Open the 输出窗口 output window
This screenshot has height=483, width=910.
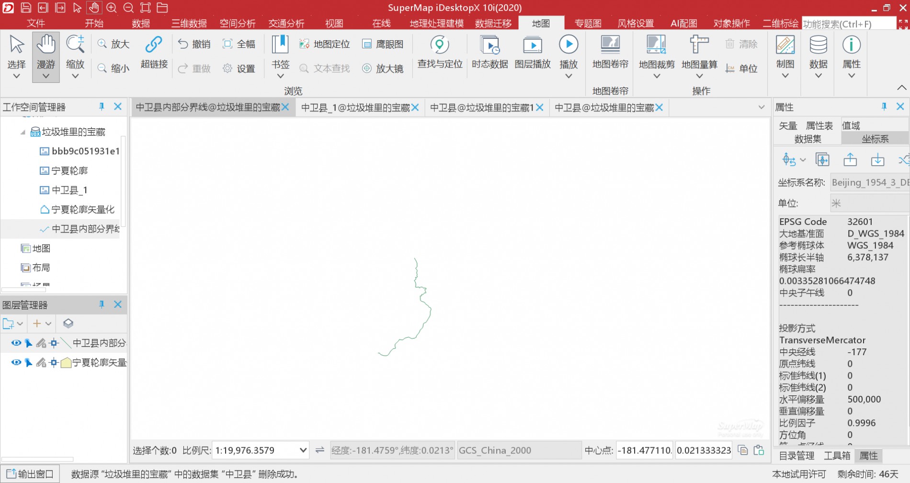click(30, 474)
